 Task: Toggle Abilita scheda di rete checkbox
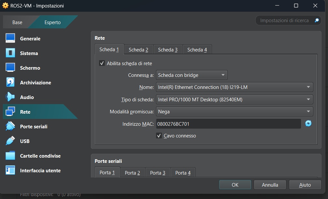(102, 63)
